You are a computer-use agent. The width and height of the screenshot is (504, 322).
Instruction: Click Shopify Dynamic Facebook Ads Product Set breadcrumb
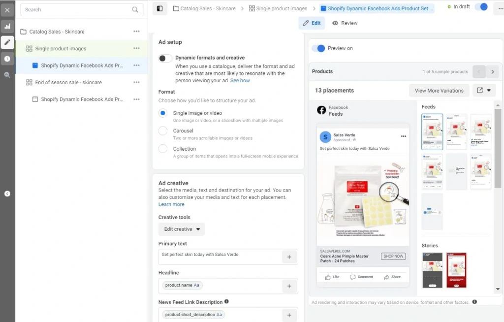(x=377, y=9)
